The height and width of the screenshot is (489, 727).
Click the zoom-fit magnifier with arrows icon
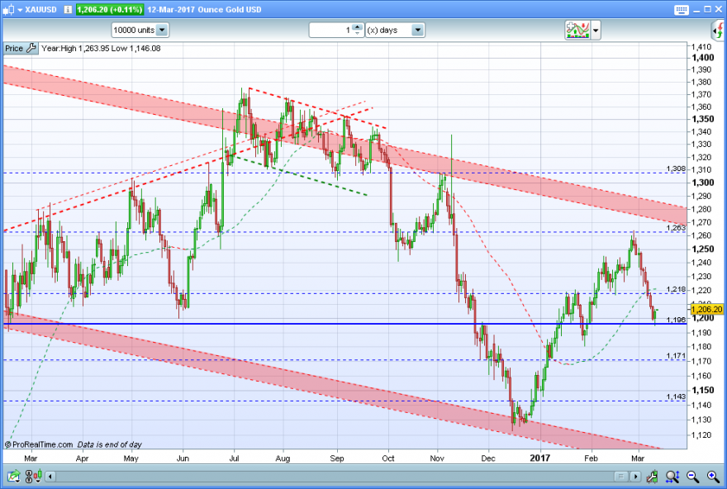click(x=672, y=476)
